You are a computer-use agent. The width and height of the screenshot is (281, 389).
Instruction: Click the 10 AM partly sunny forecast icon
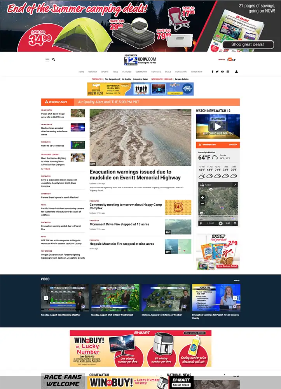pos(202,176)
